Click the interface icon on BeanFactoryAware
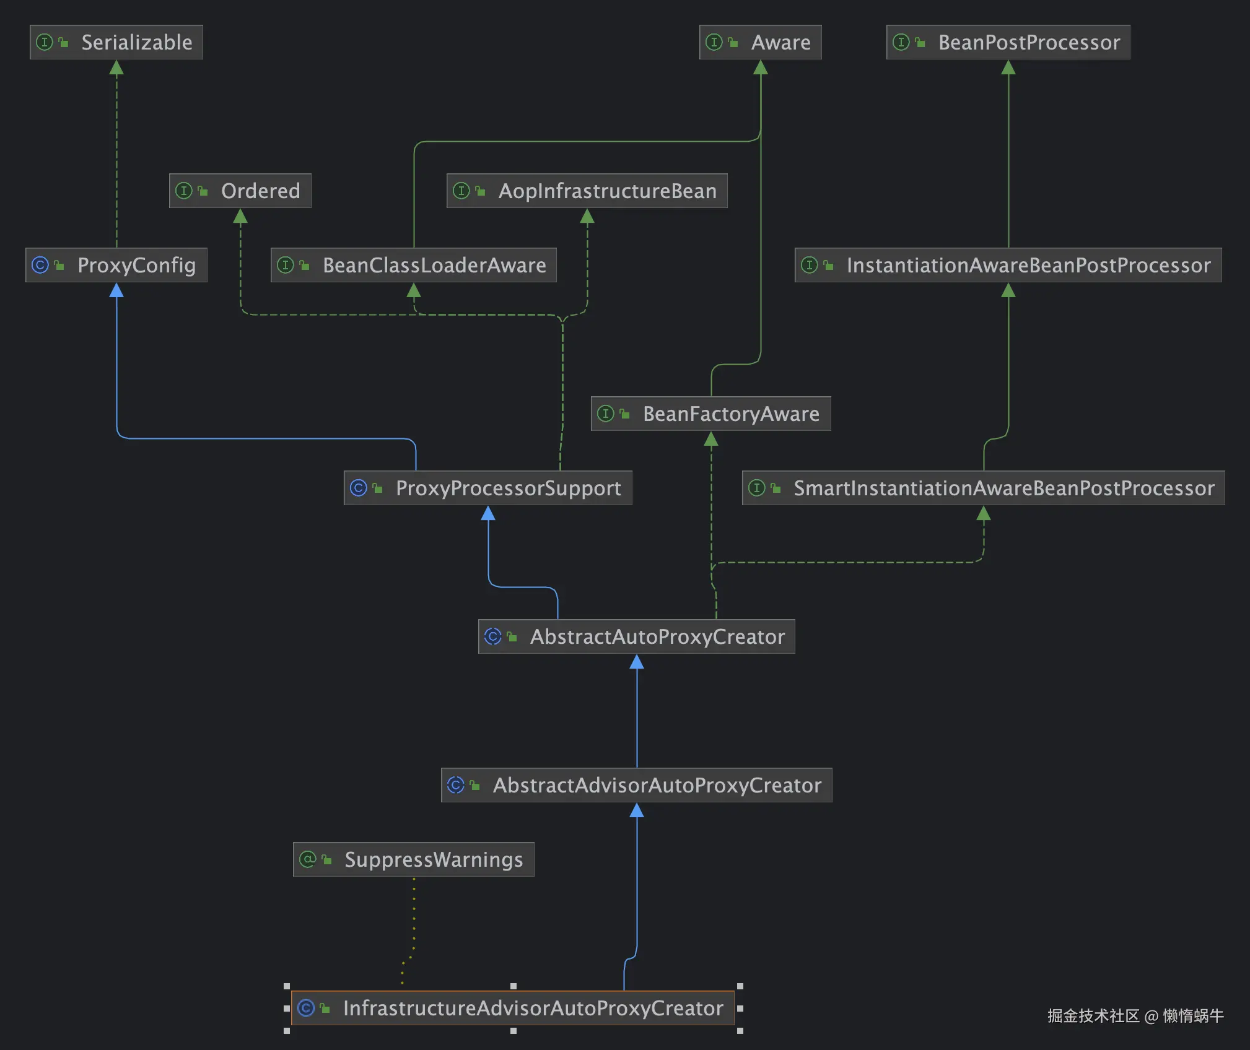The width and height of the screenshot is (1250, 1050). (606, 414)
